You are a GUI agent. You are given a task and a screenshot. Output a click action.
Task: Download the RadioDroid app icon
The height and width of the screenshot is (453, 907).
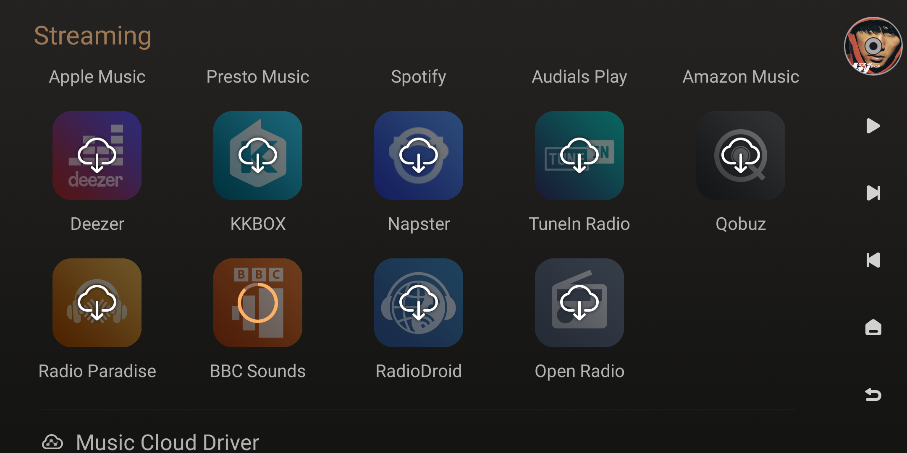pyautogui.click(x=419, y=303)
